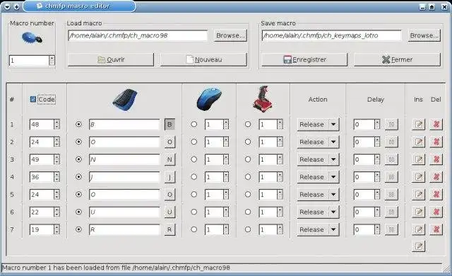The height and width of the screenshot is (276, 452).
Task: Click the red joystick column icon
Action: (262, 99)
